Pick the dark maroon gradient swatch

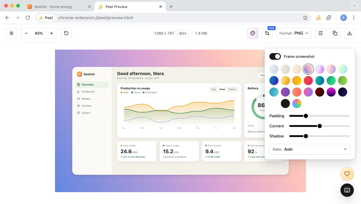click(x=319, y=92)
